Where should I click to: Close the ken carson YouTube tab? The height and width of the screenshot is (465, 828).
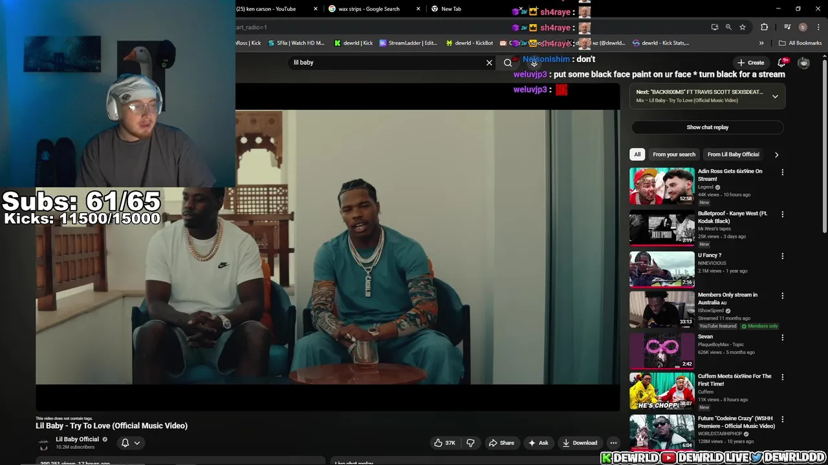coord(316,9)
